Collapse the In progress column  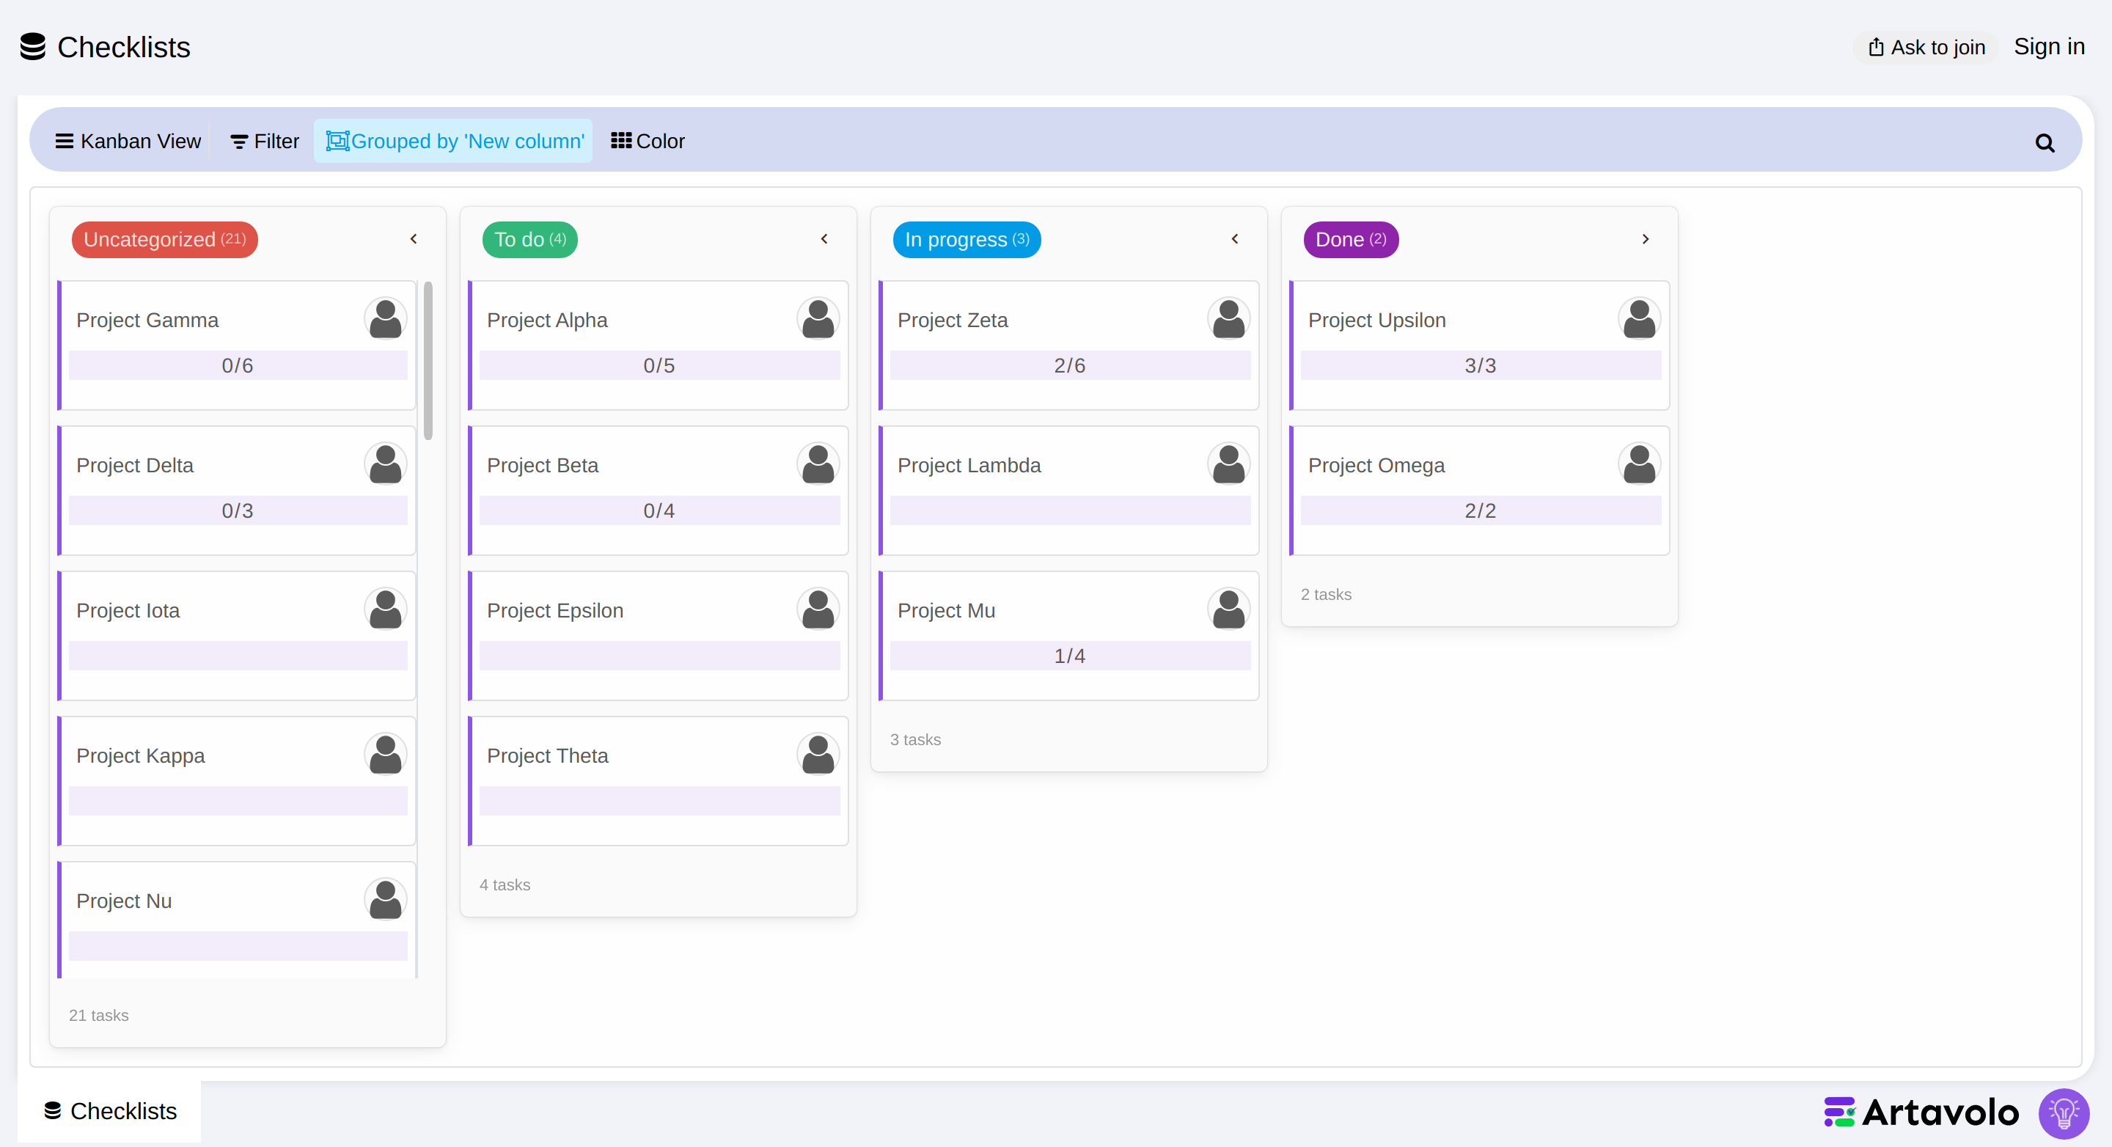pyautogui.click(x=1236, y=238)
